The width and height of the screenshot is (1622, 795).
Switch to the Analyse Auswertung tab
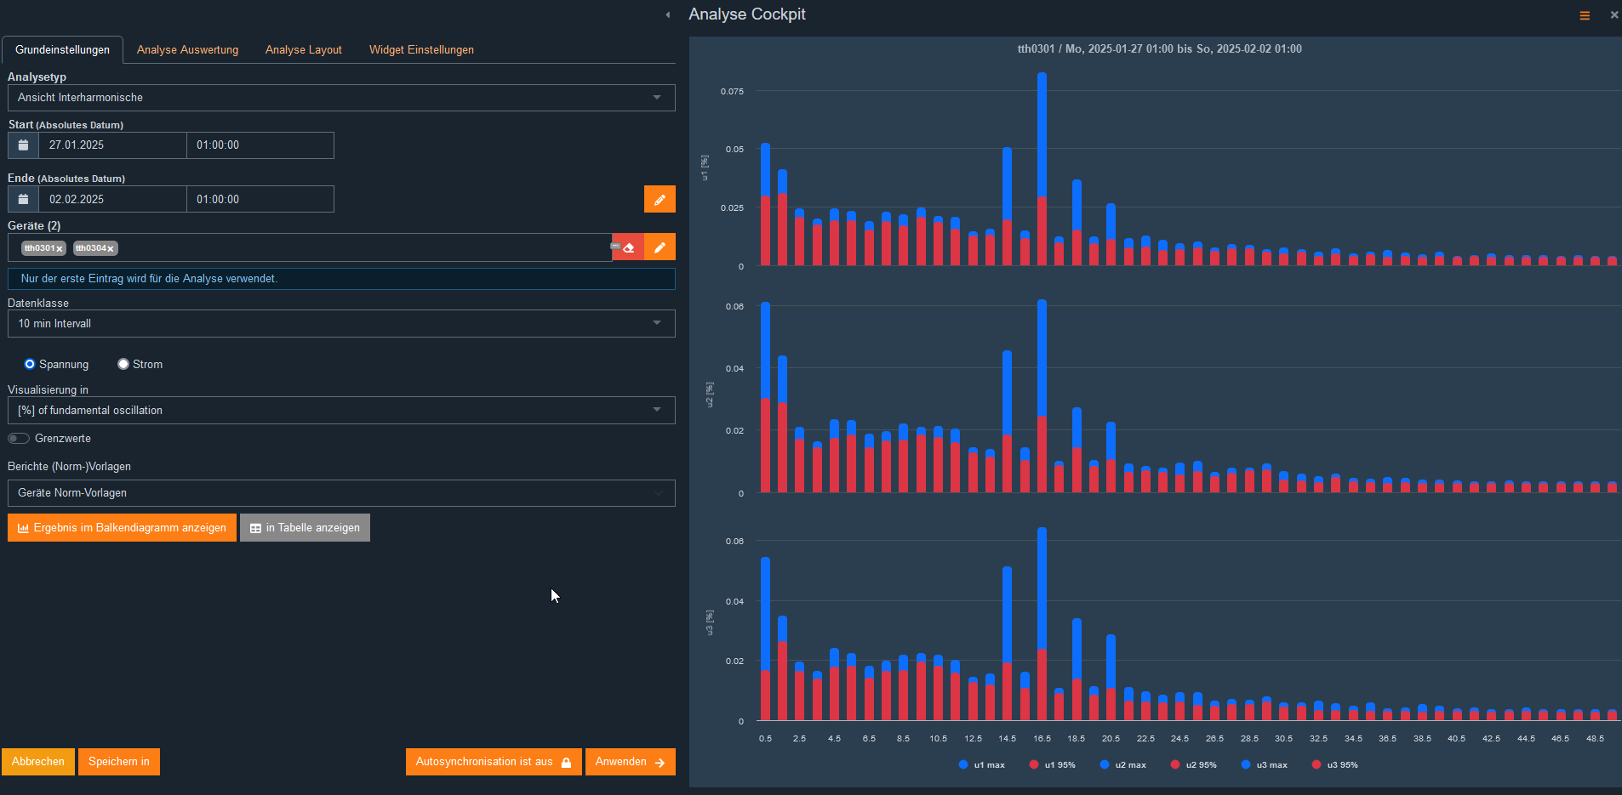tap(187, 49)
